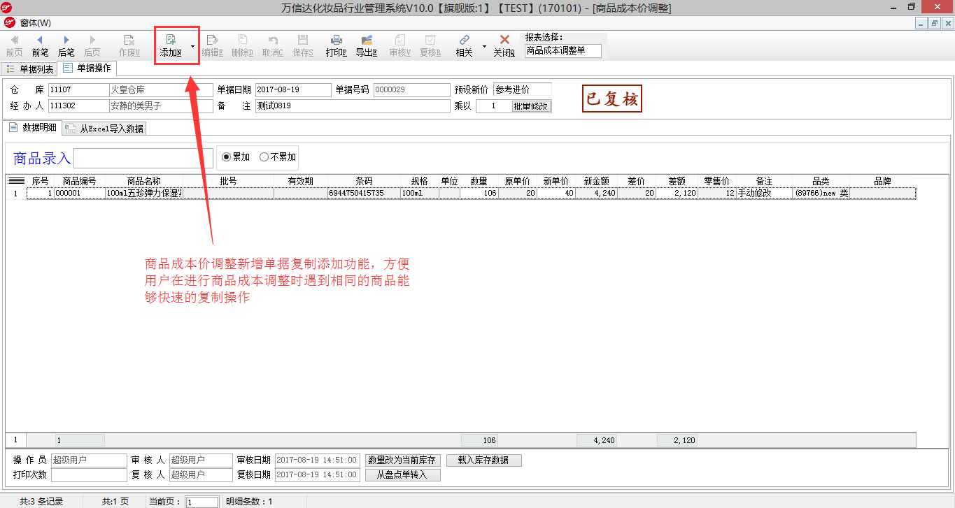
Task: Click the 经办人 code field 111302
Action: click(x=78, y=106)
